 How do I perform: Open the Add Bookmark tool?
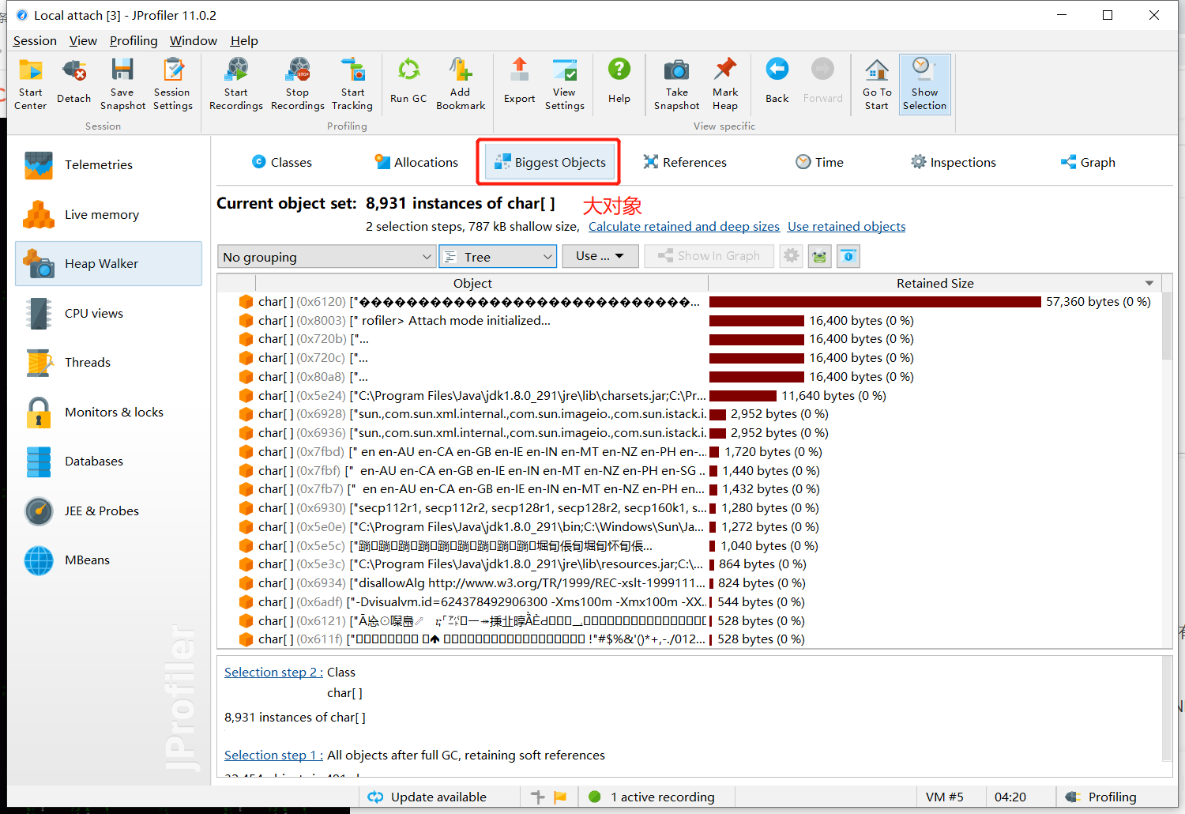(460, 83)
